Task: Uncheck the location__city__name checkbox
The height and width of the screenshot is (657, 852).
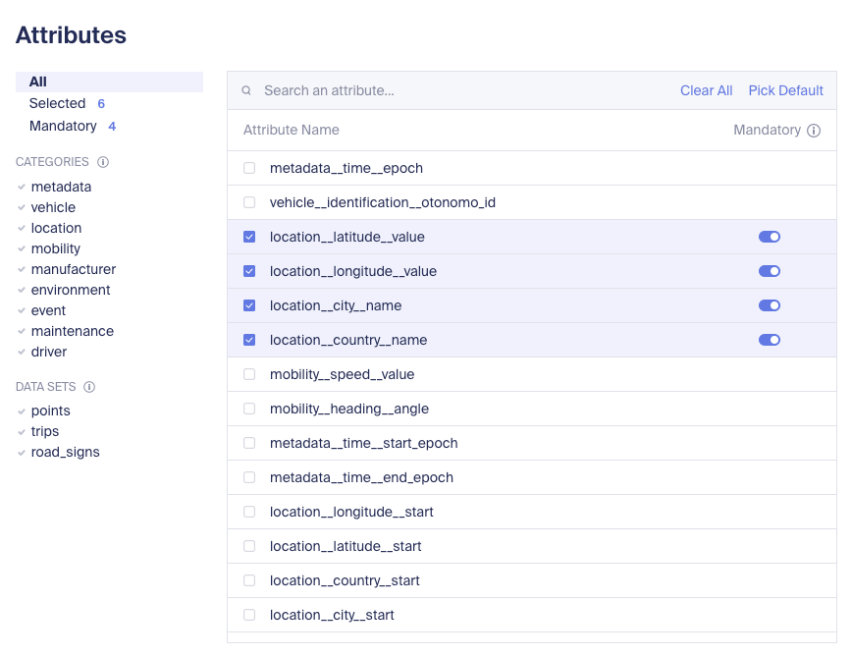Action: [x=249, y=305]
